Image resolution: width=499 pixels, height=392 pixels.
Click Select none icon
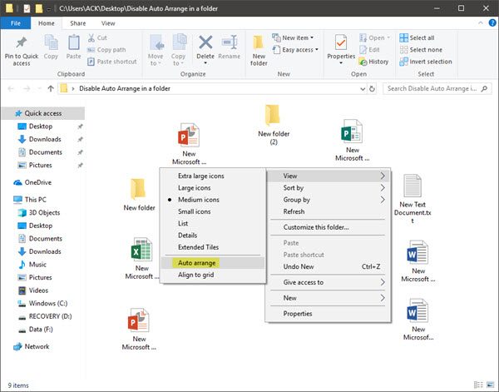tap(404, 50)
